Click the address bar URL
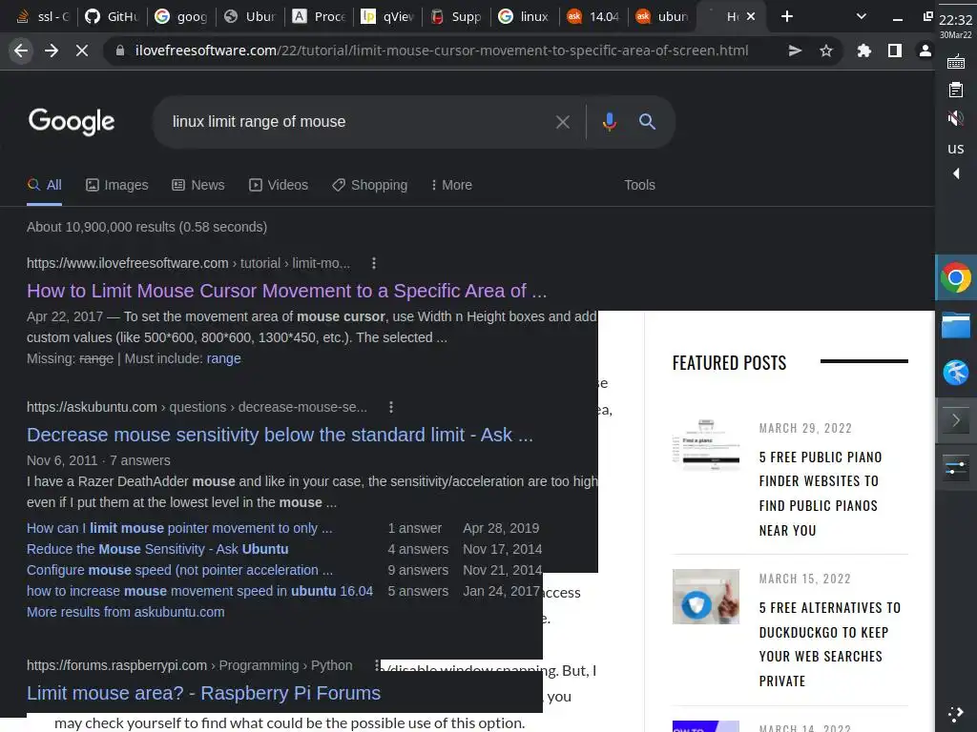This screenshot has width=977, height=732. 442,51
